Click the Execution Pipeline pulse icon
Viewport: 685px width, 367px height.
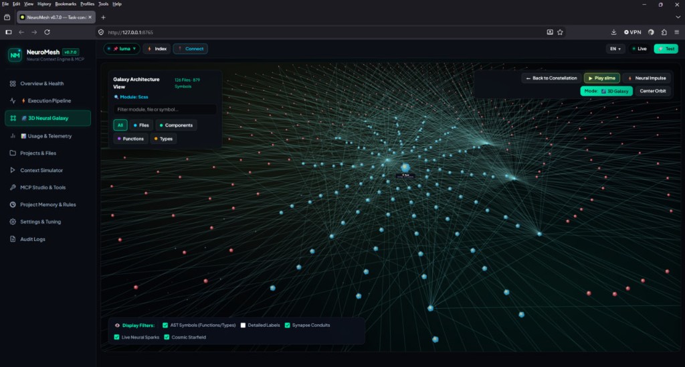(13, 100)
